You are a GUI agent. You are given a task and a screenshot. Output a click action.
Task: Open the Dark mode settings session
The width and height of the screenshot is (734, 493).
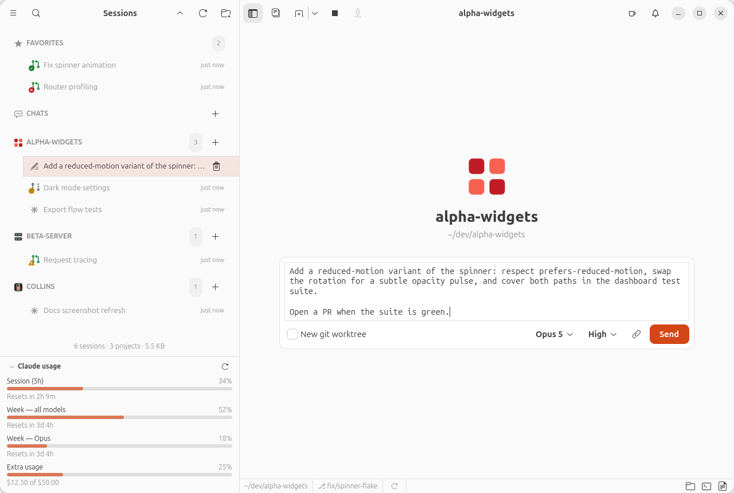(x=126, y=188)
